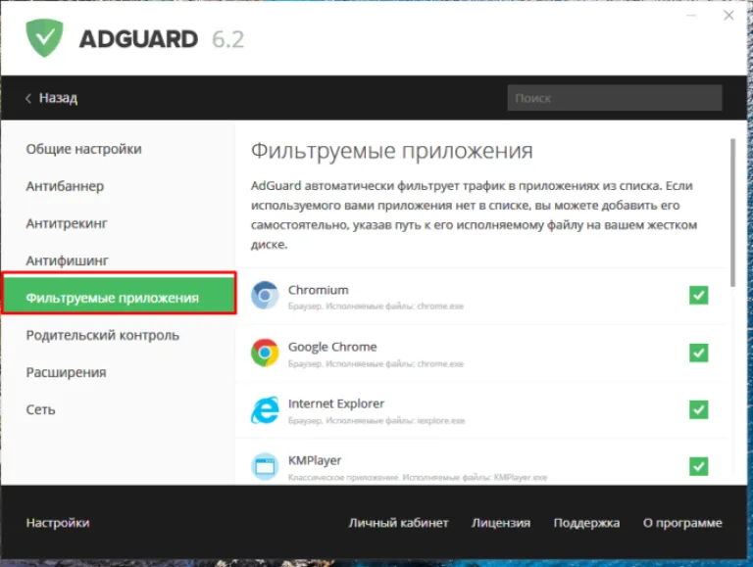Uncheck the Chromium filtering checkbox
This screenshot has height=567, width=753.
(x=699, y=295)
